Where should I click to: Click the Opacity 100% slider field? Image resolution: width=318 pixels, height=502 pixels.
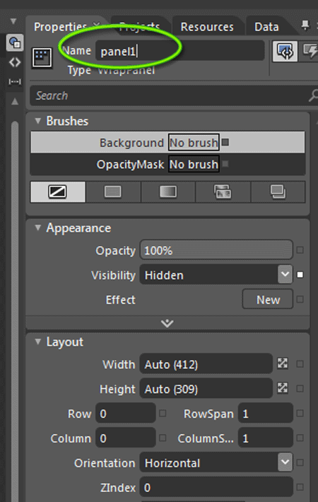click(216, 250)
